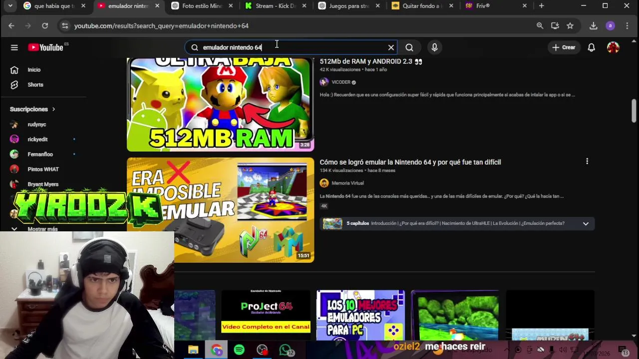Viewport: 639px width, 359px height.
Task: Open the YouTube account avatar menu
Action: pyautogui.click(x=613, y=47)
